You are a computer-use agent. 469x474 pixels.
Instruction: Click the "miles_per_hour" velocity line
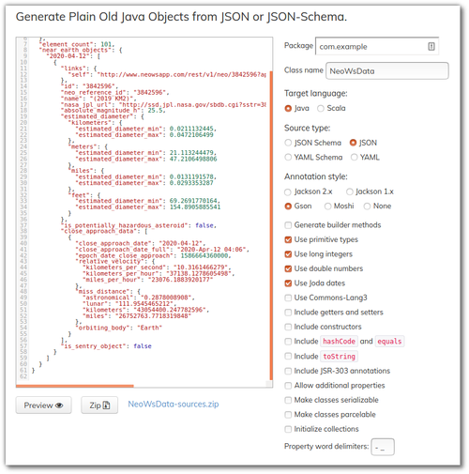[147, 280]
